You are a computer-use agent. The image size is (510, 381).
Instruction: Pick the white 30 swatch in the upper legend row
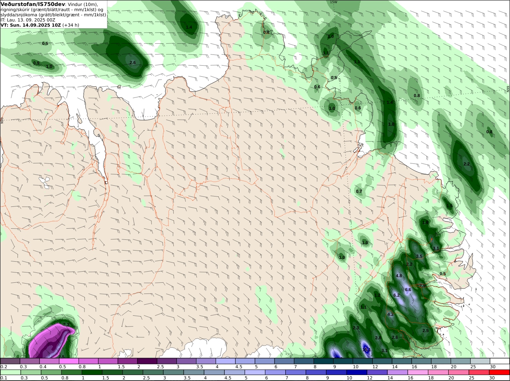pos(500,361)
